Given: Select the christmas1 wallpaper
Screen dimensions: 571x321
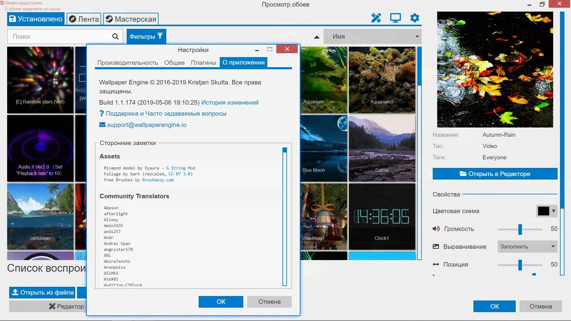Looking at the screenshot, I should (324, 216).
